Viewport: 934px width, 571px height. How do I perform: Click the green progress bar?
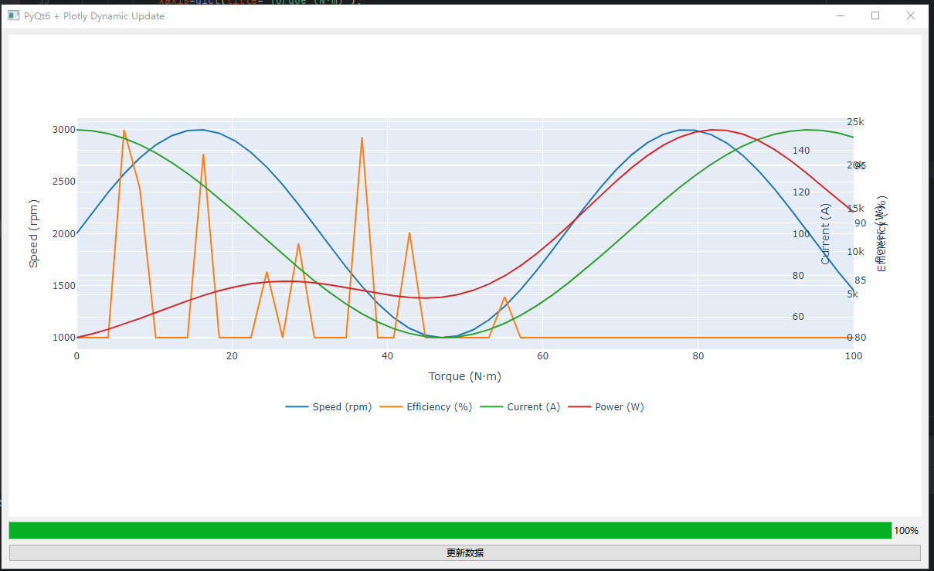coord(450,531)
